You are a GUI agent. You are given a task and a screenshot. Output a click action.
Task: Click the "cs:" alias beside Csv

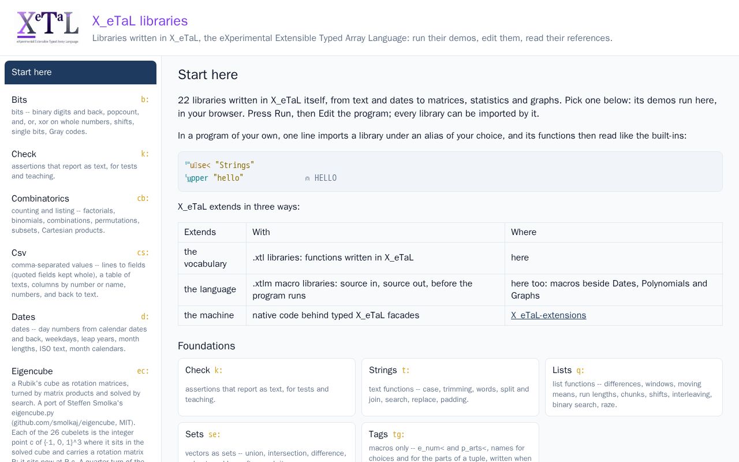pos(143,253)
